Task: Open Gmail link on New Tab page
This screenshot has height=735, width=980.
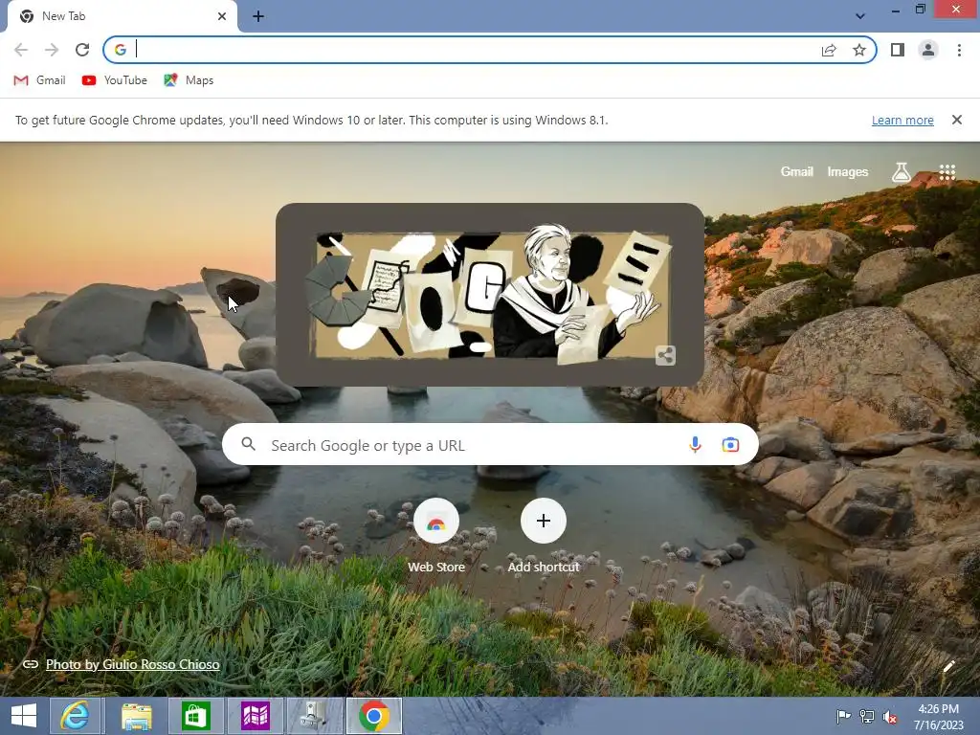Action: coord(796,171)
